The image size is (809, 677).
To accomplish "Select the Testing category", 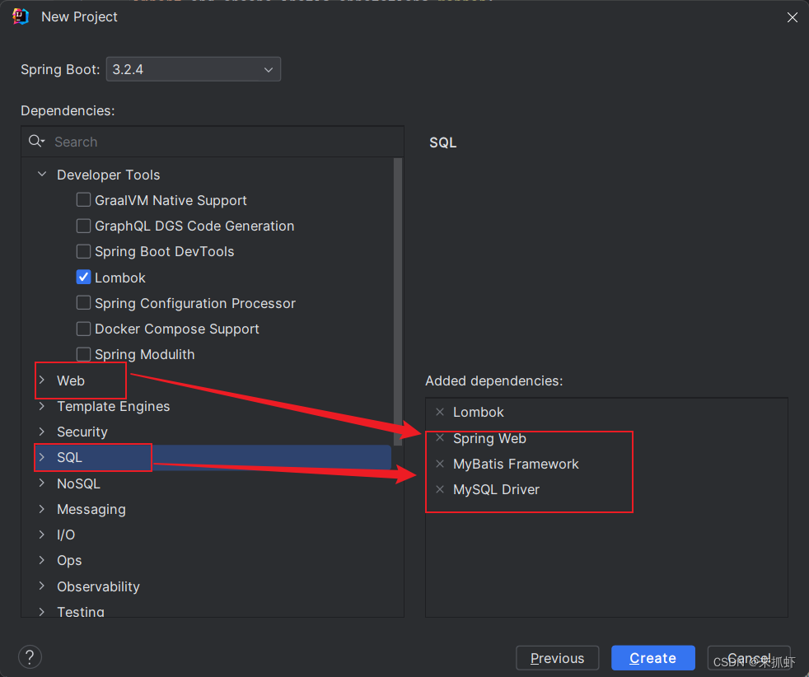I will tap(81, 611).
